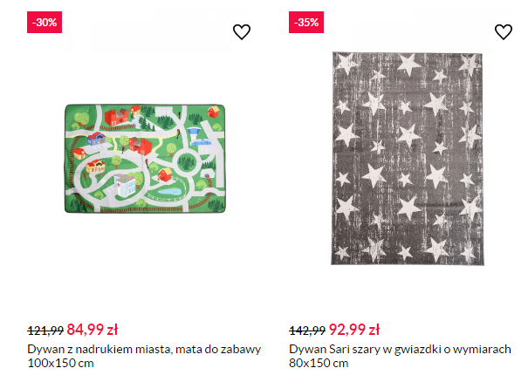Click the '80x150 cm' size text

[x=319, y=363]
